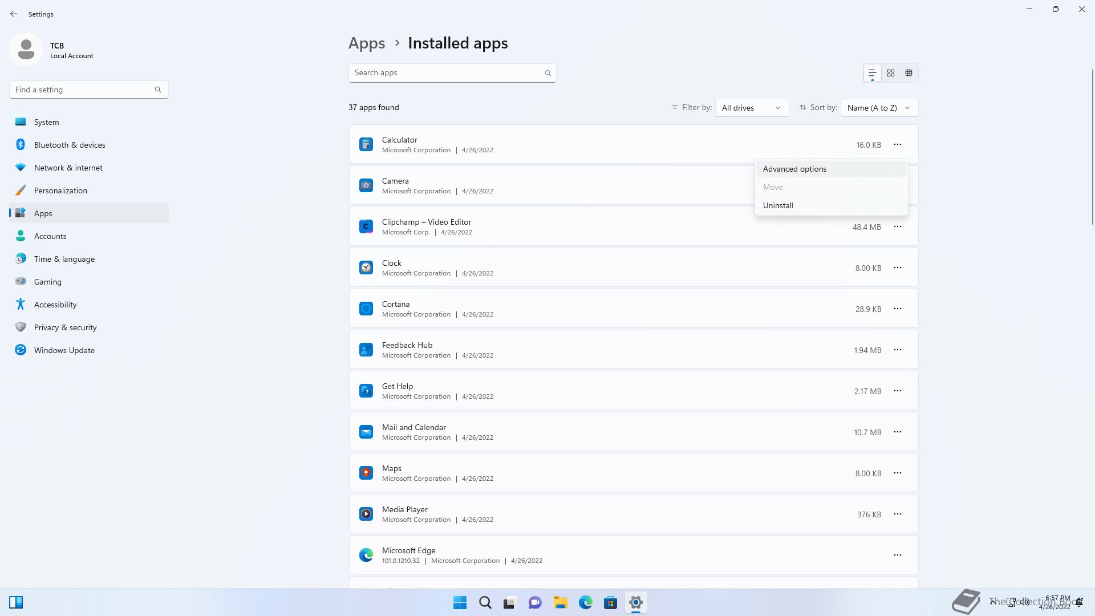Click the Calculator app icon
Screen dimensions: 1095x616
366,144
